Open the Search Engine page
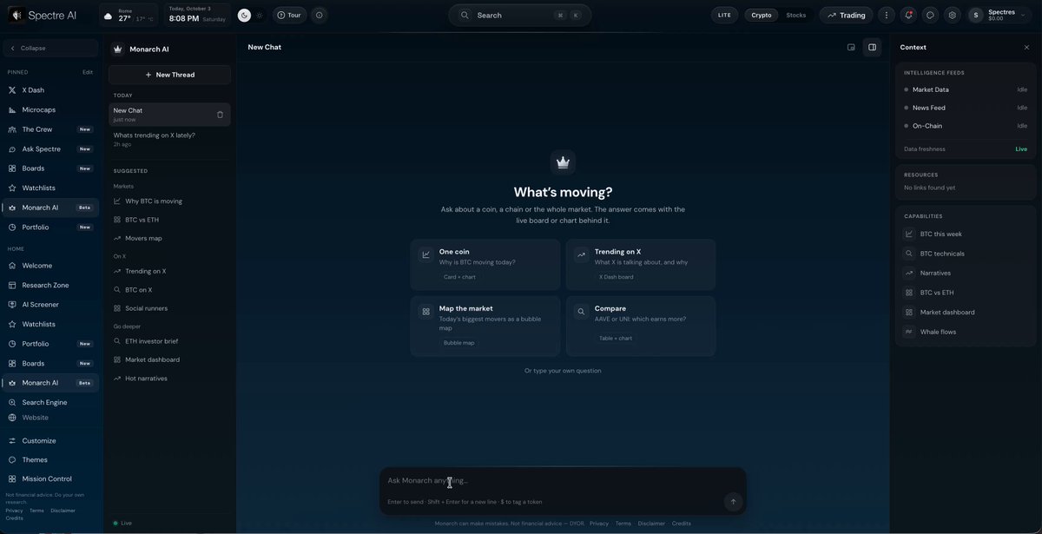Image resolution: width=1042 pixels, height=534 pixels. click(x=51, y=402)
